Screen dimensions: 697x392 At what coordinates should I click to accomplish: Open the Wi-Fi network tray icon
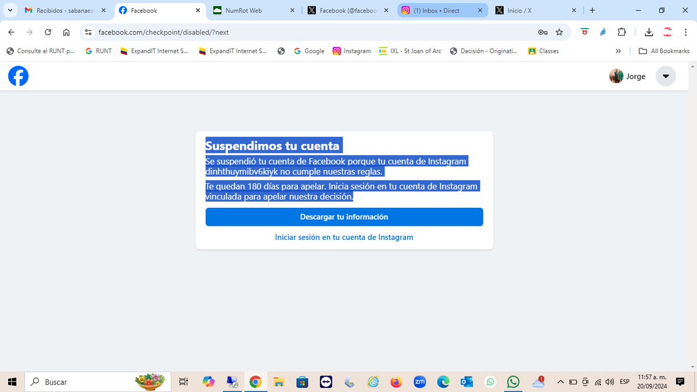pos(598,382)
